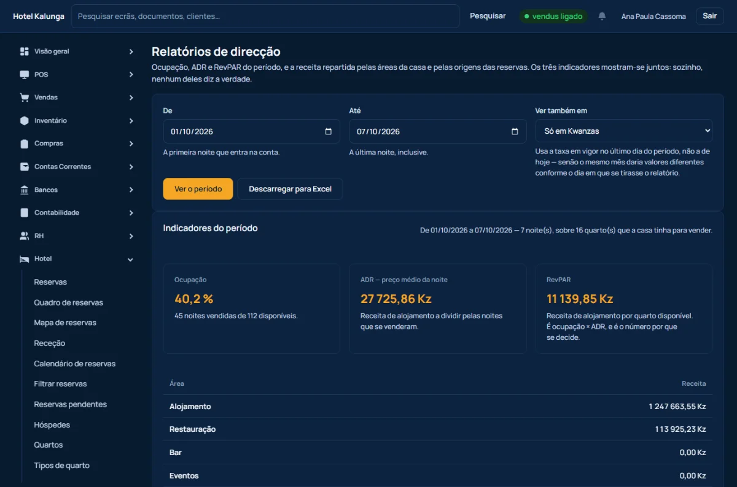737x487 pixels.
Task: Open the notifications bell
Action: point(602,16)
